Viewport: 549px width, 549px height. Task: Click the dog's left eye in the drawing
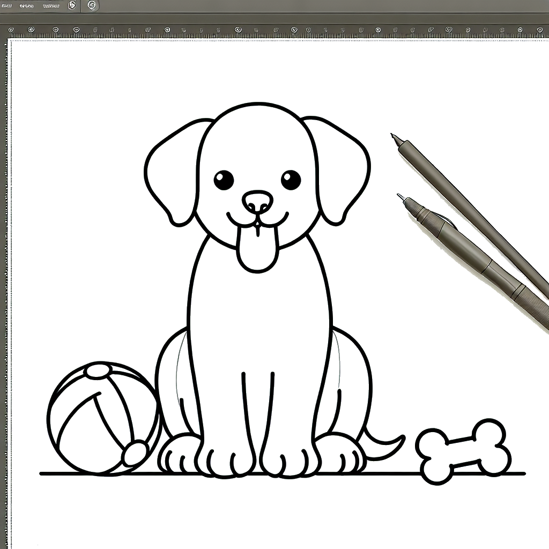point(224,180)
